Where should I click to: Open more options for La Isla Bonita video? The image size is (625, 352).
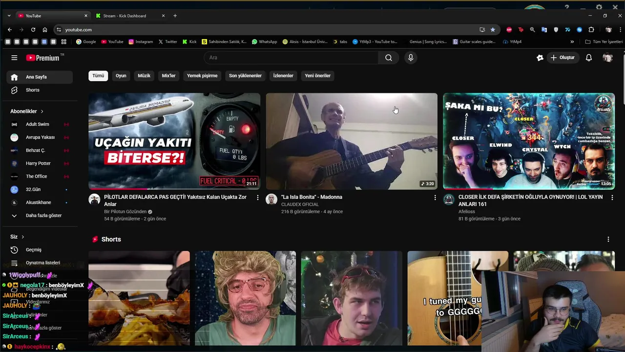click(435, 198)
